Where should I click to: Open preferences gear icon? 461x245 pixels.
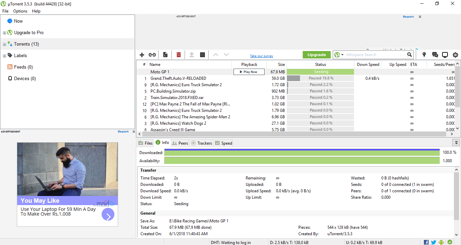456,55
